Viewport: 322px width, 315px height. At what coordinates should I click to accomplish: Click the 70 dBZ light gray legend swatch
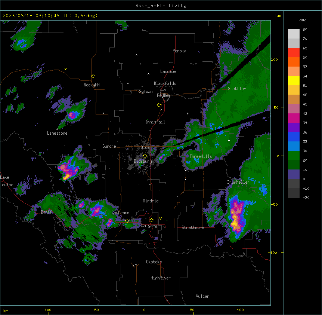294,43
